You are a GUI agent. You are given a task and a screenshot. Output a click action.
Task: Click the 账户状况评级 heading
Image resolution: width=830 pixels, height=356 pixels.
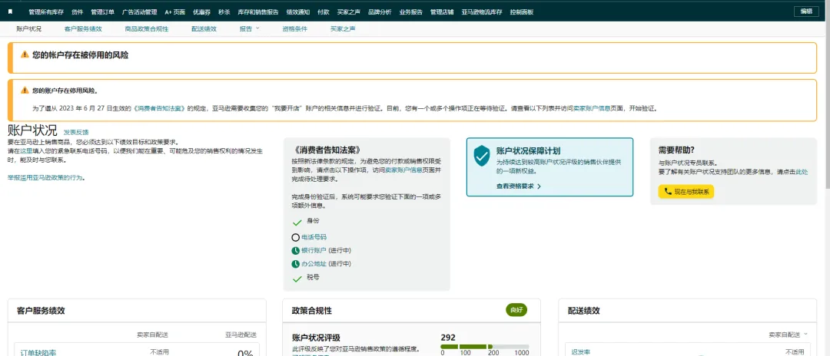pyautogui.click(x=316, y=338)
